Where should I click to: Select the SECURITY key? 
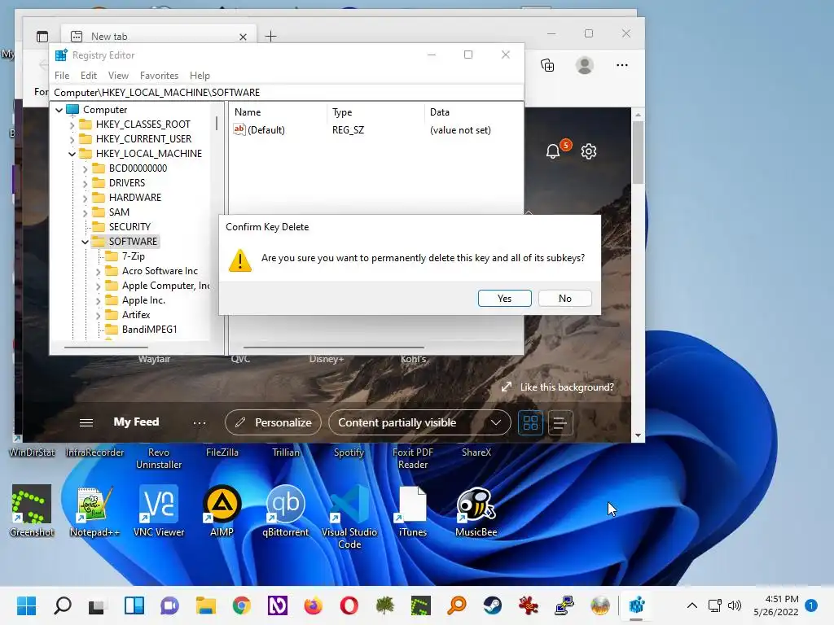129,227
